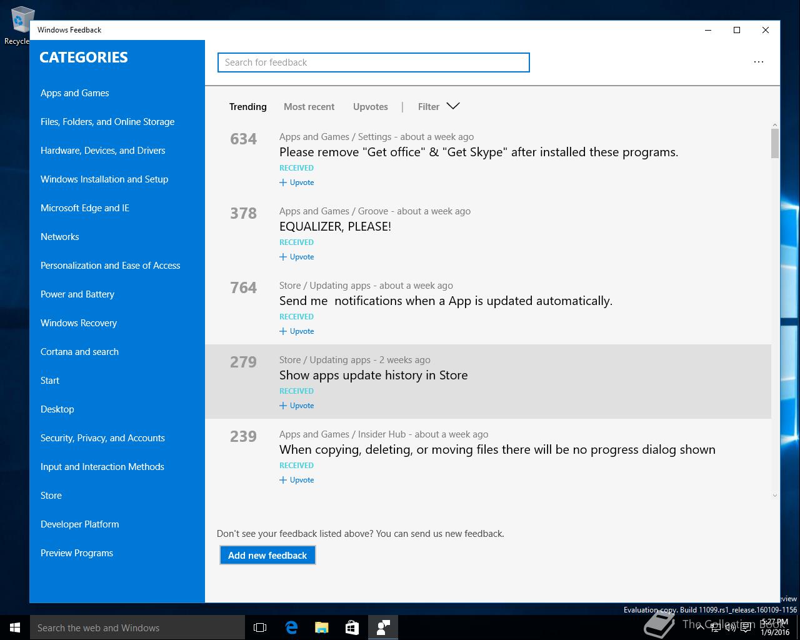Select Files, Folders, and Online Storage category
The width and height of the screenshot is (800, 640).
click(x=107, y=122)
